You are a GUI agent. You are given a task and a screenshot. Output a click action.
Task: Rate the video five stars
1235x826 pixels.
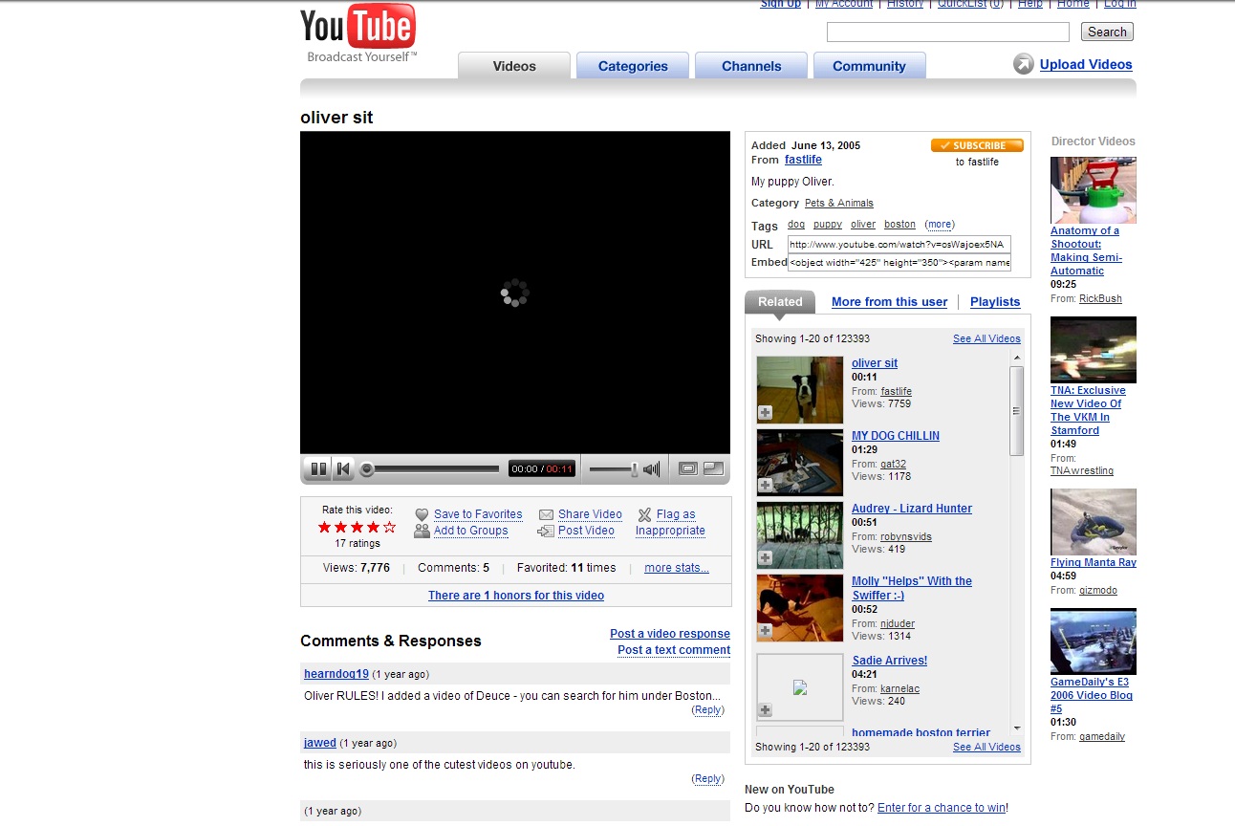(x=389, y=527)
